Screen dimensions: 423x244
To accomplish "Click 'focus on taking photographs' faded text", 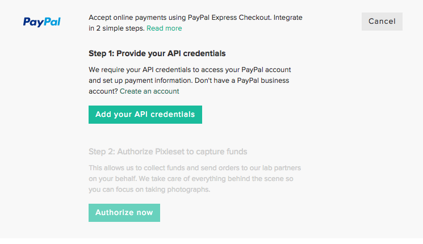I will (163, 190).
